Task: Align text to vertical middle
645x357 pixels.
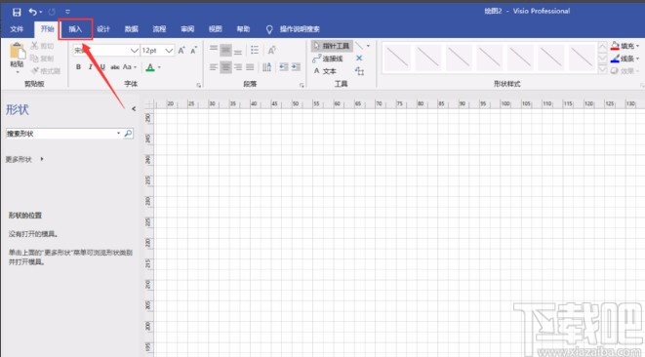Action: [x=225, y=50]
